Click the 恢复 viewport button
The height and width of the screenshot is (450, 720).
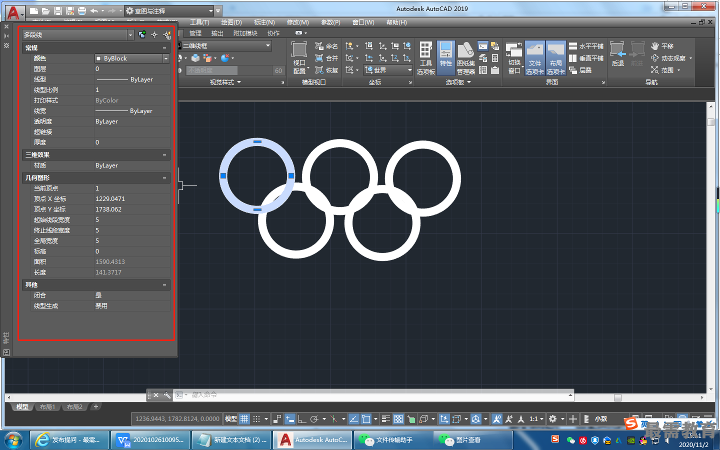[x=326, y=70]
